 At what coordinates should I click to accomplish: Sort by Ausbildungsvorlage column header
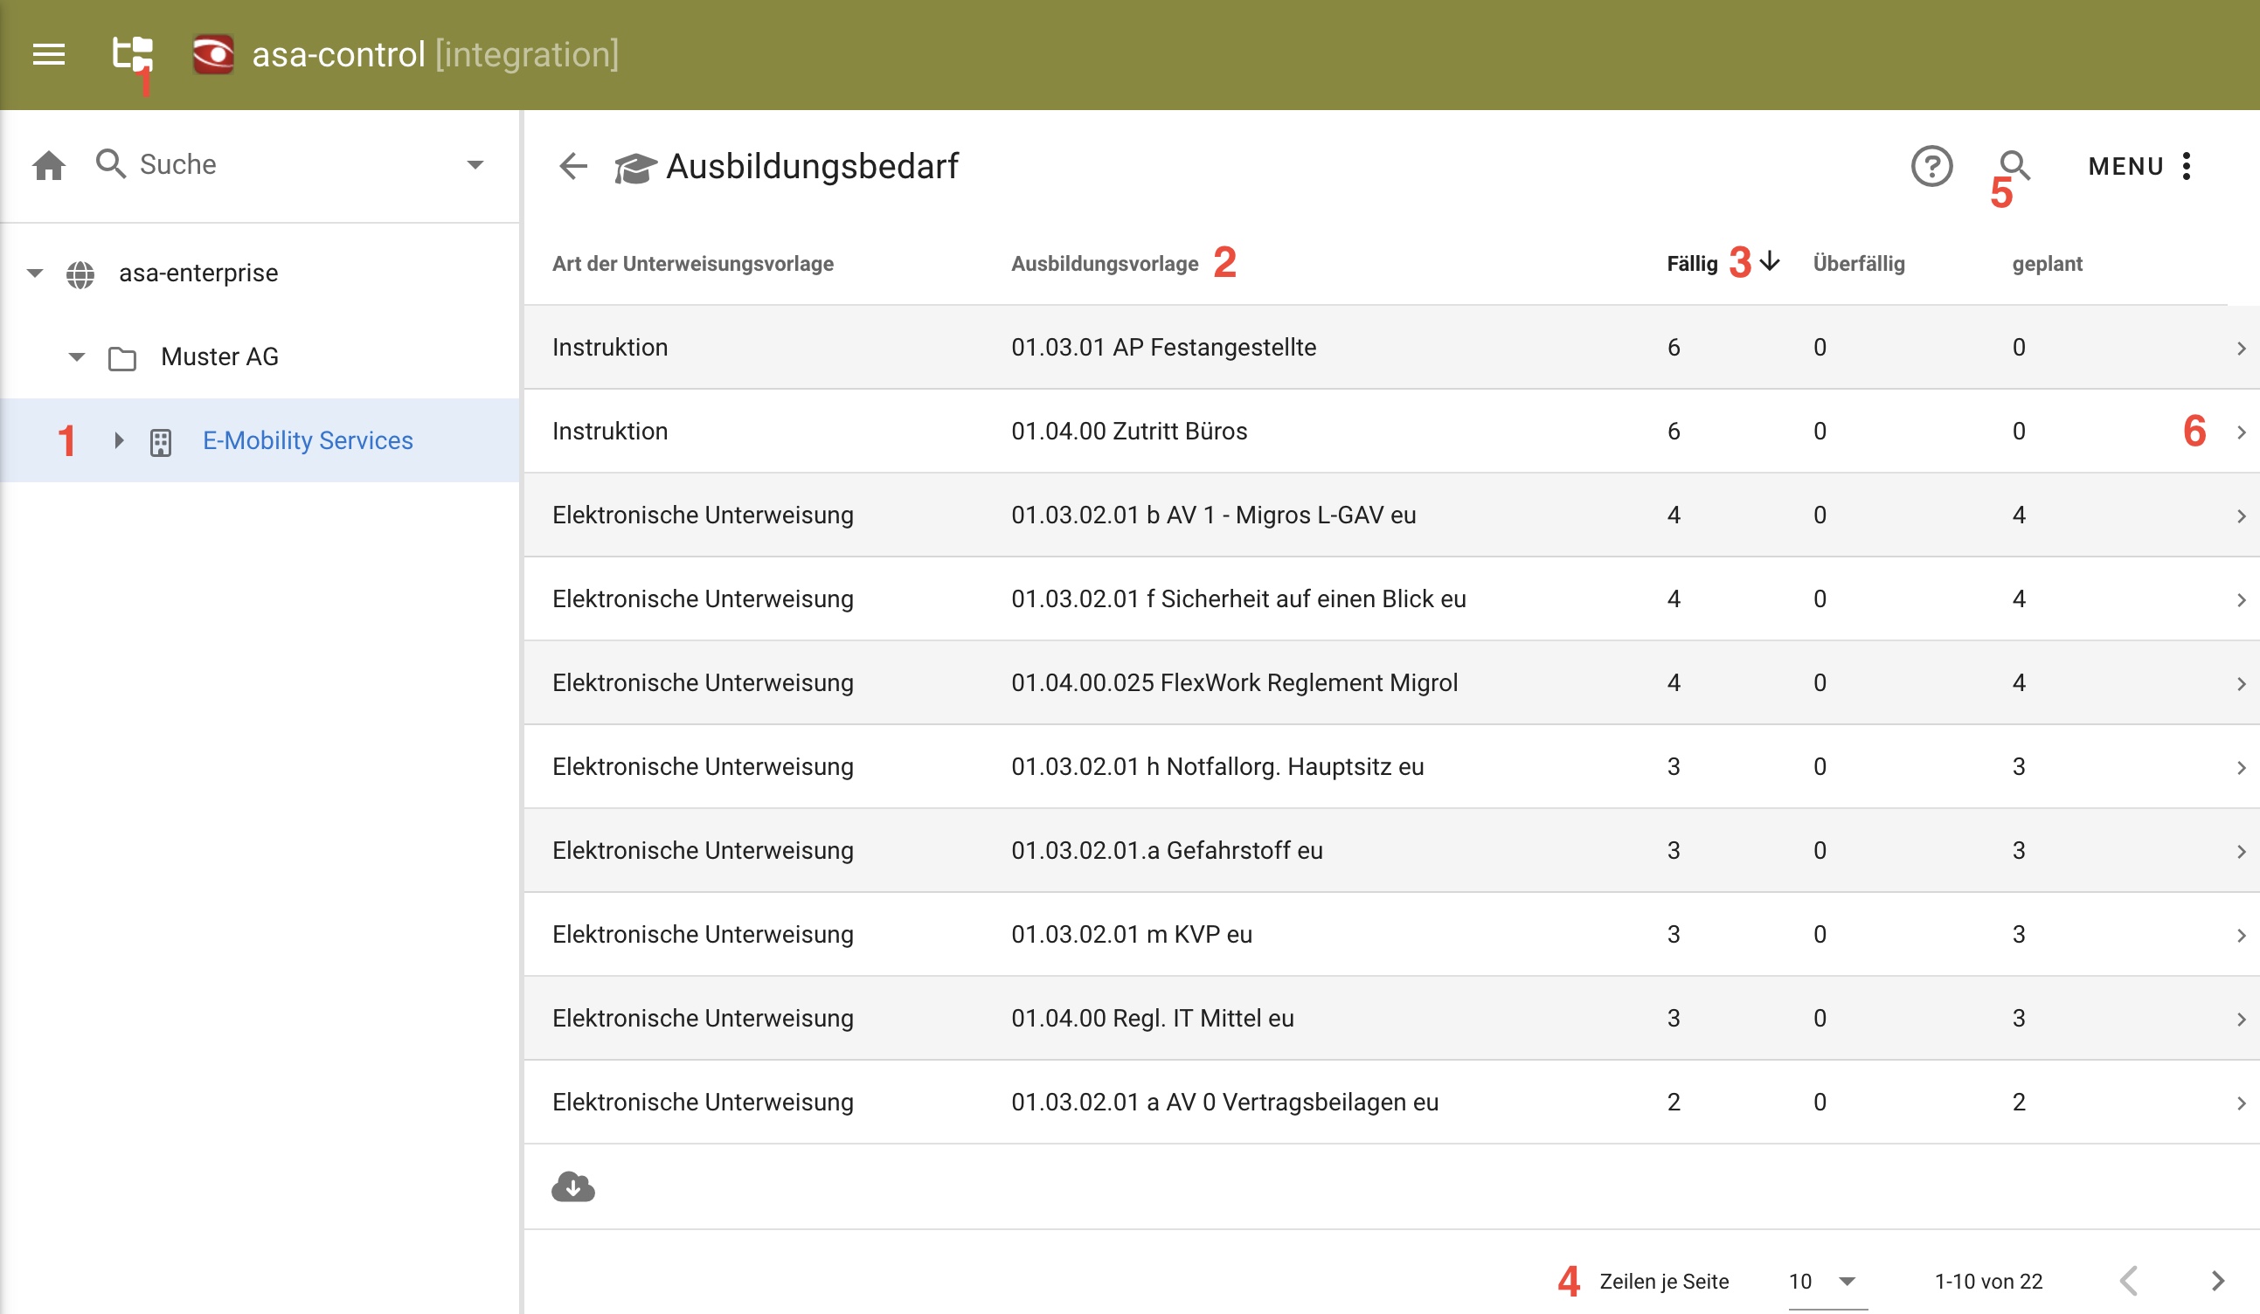(1104, 264)
